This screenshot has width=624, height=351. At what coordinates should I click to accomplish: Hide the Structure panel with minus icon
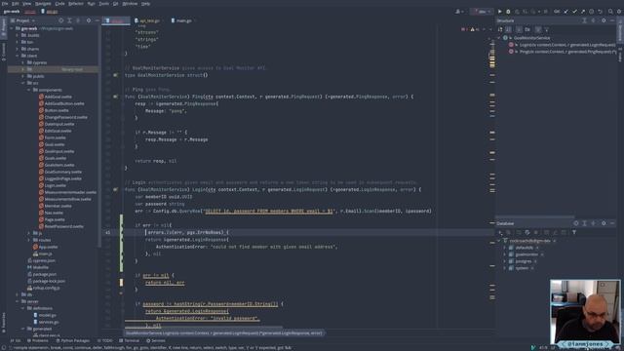pos(612,20)
